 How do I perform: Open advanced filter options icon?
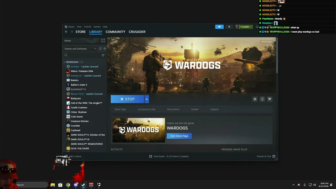pos(103,55)
